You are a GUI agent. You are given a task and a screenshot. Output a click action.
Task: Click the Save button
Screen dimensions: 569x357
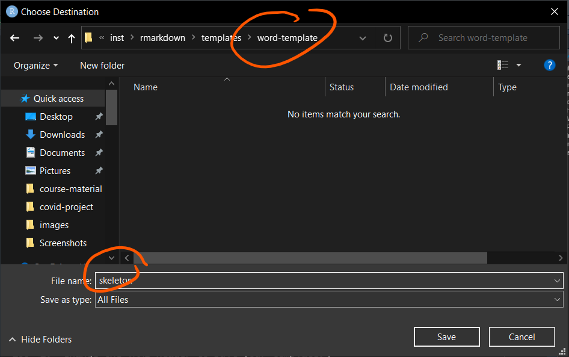point(446,337)
